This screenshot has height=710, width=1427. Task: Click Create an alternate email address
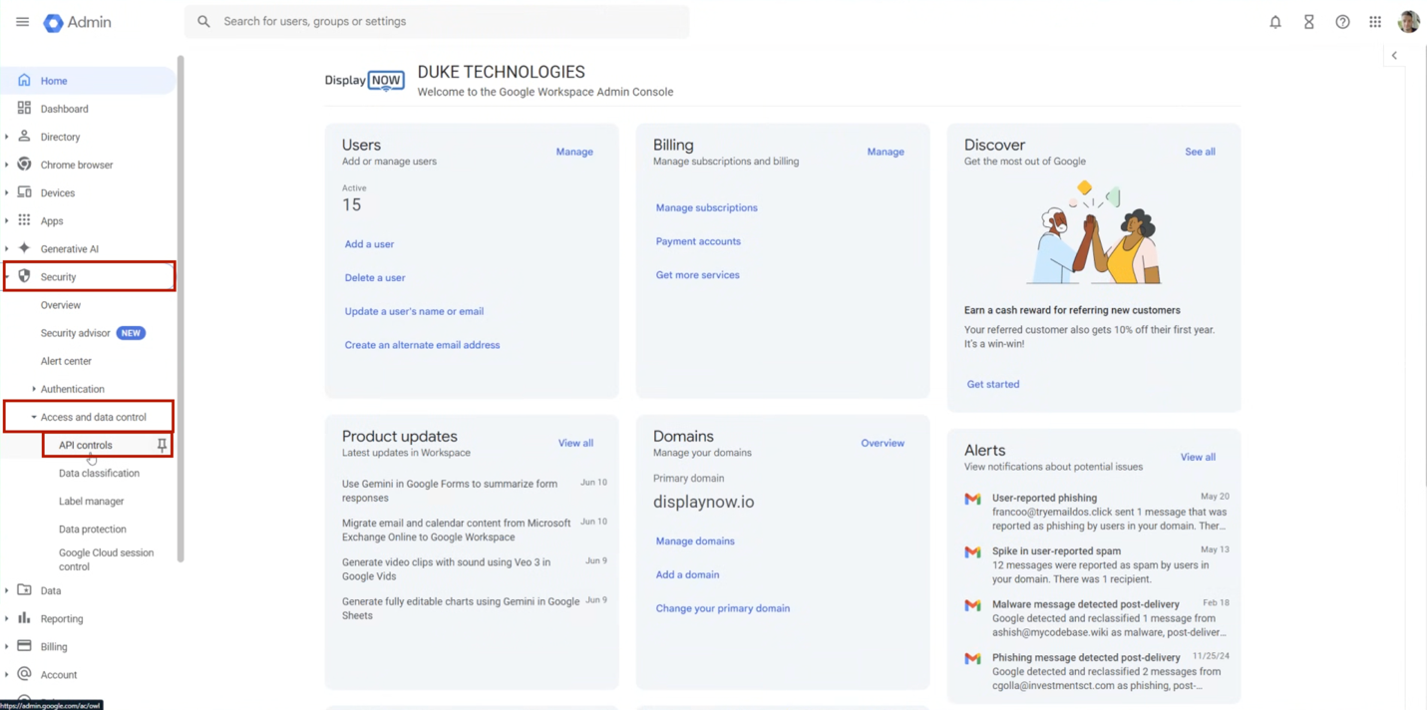pos(423,345)
